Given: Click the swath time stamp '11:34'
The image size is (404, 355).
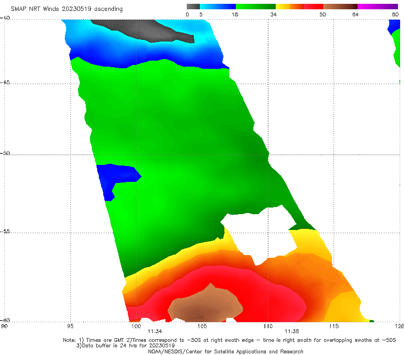Looking at the screenshot, I should 155,332.
